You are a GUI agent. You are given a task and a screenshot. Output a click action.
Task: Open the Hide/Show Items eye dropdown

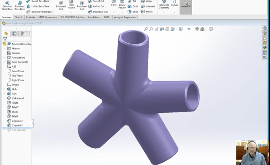click(189, 29)
